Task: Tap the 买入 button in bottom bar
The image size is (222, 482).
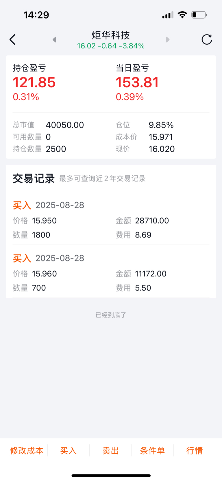Action: coord(69,450)
